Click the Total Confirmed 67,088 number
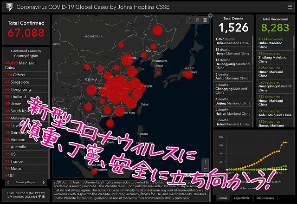 click(x=26, y=33)
